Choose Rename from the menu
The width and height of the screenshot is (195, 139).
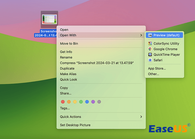[101, 57]
